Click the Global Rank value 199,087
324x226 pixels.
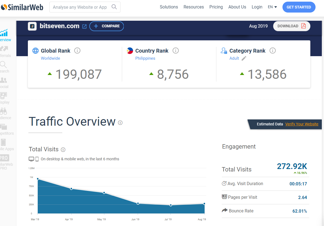(x=78, y=74)
